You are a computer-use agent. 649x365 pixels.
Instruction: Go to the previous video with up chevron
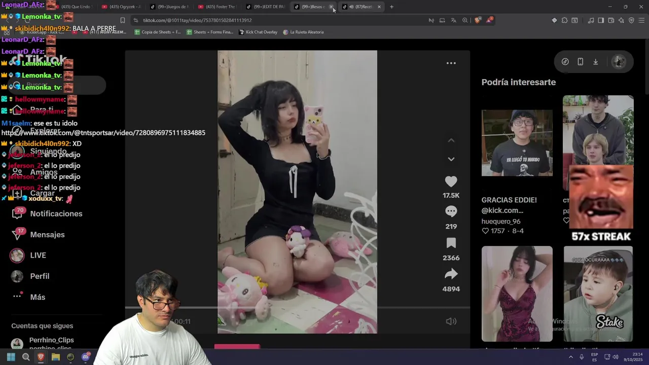pos(451,140)
